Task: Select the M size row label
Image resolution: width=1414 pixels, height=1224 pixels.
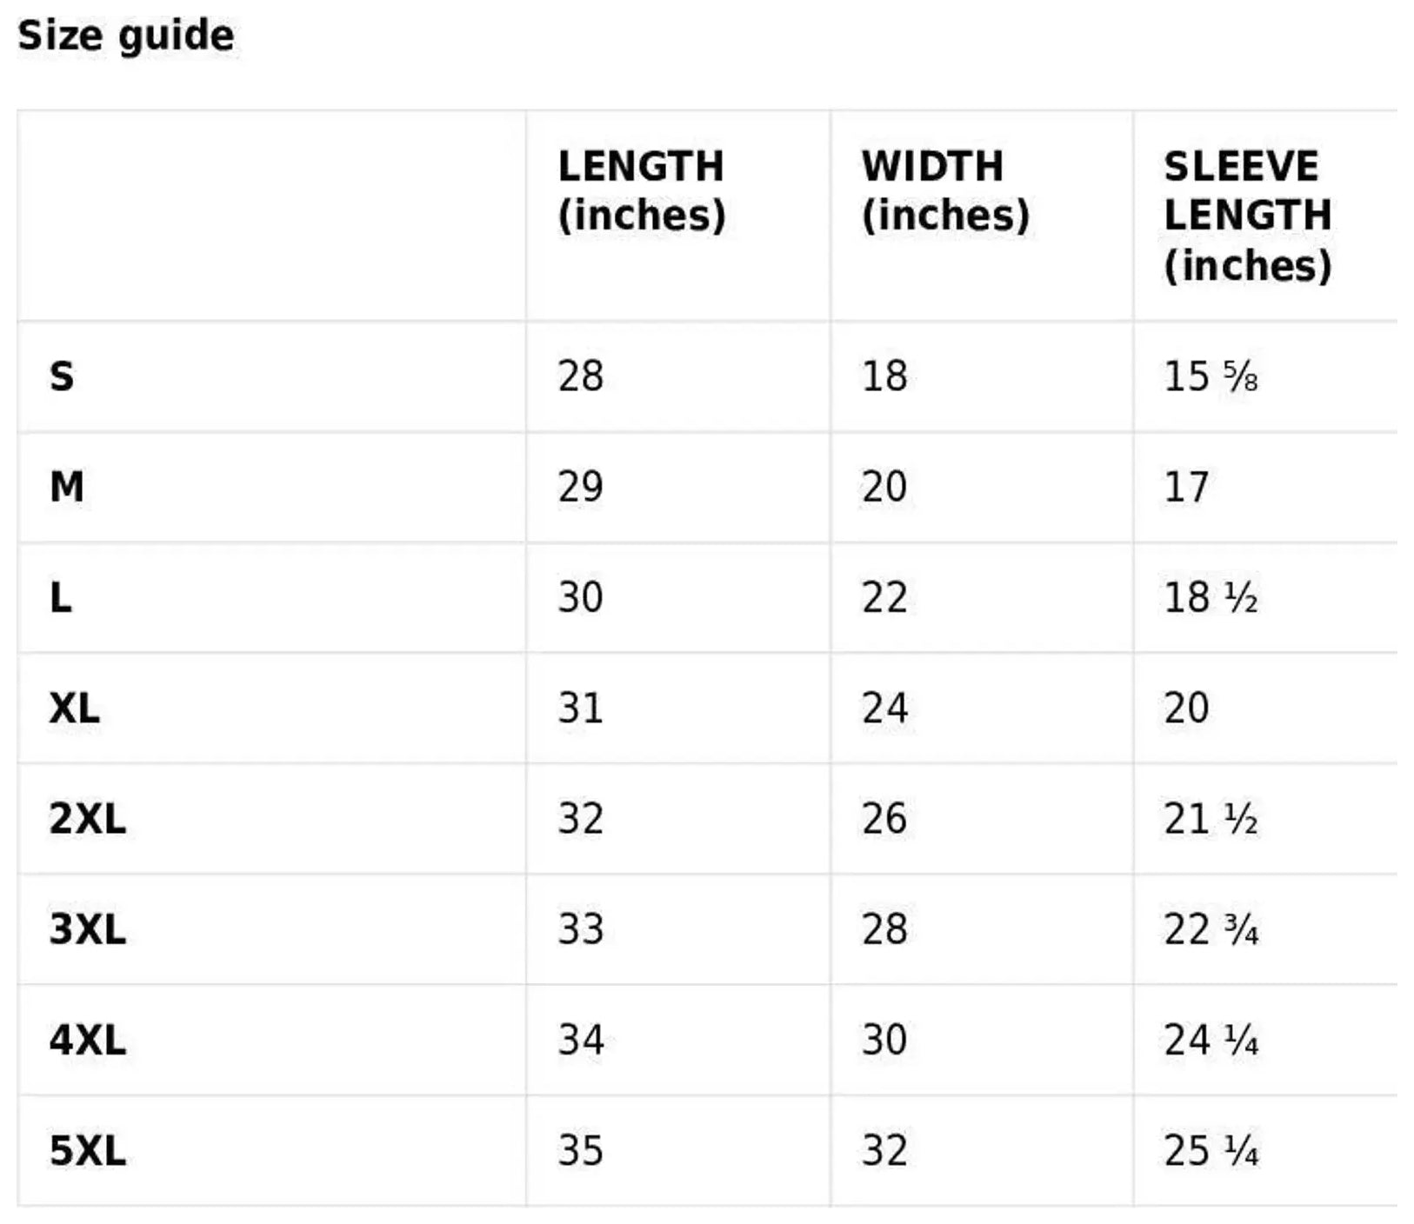Action: click(67, 487)
